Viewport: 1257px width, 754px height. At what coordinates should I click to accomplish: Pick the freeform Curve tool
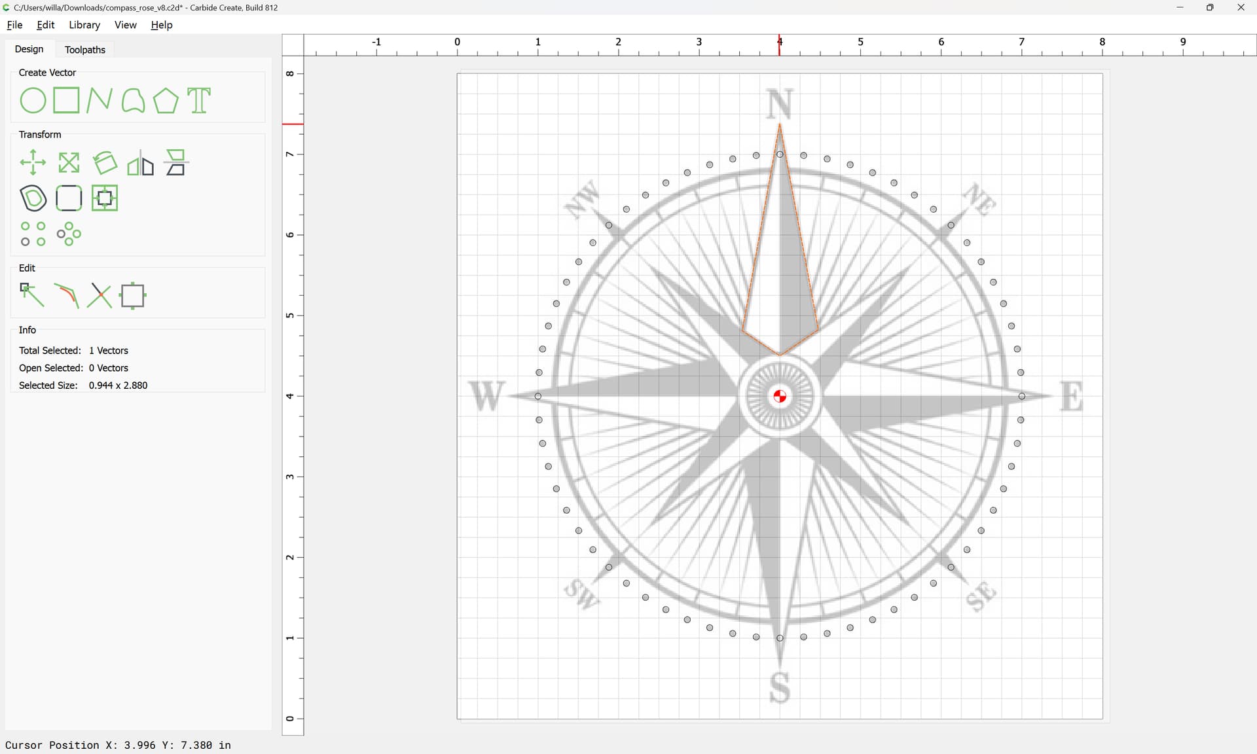(133, 101)
